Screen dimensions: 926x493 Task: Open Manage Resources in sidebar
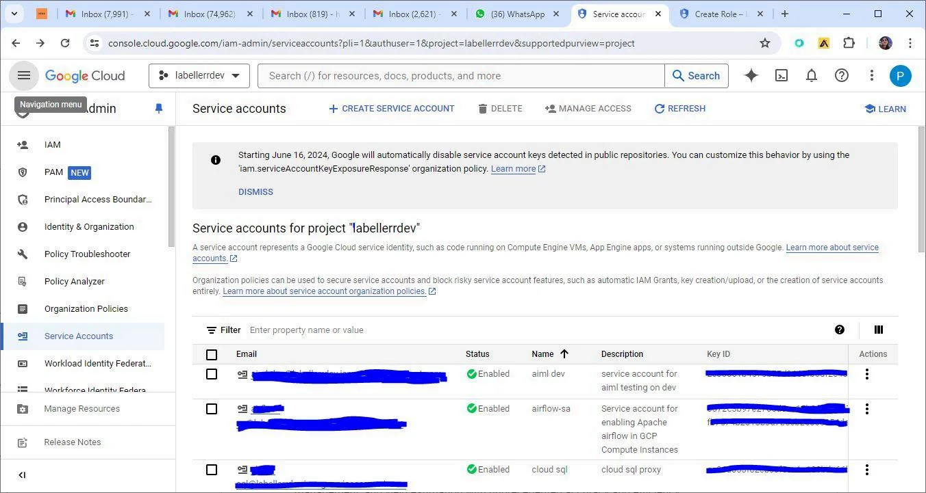coord(83,409)
